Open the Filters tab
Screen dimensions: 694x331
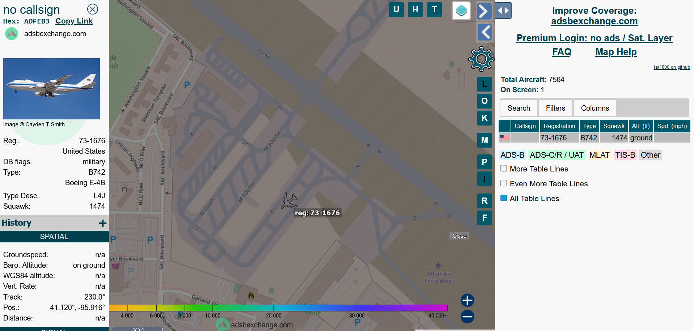click(555, 108)
